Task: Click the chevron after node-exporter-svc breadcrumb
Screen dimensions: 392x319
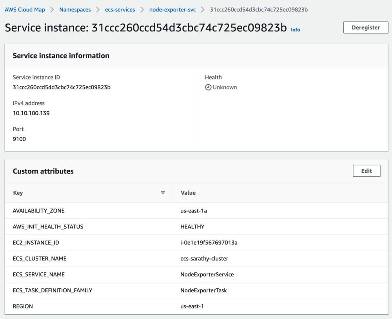Action: tap(202, 9)
